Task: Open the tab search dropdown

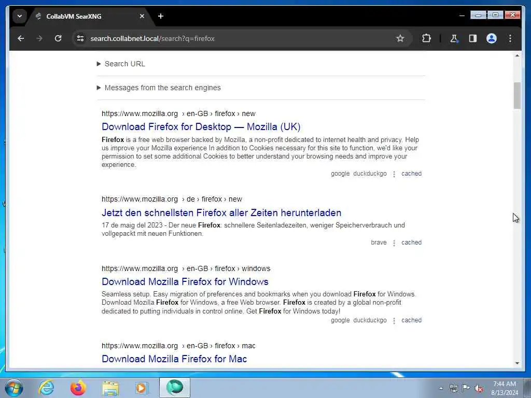Action: click(19, 16)
